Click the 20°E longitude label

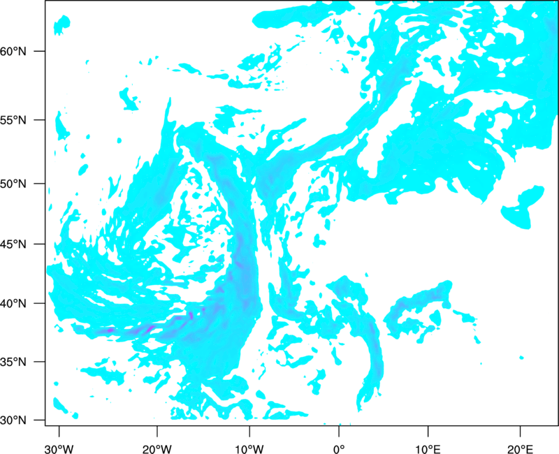tap(520, 449)
